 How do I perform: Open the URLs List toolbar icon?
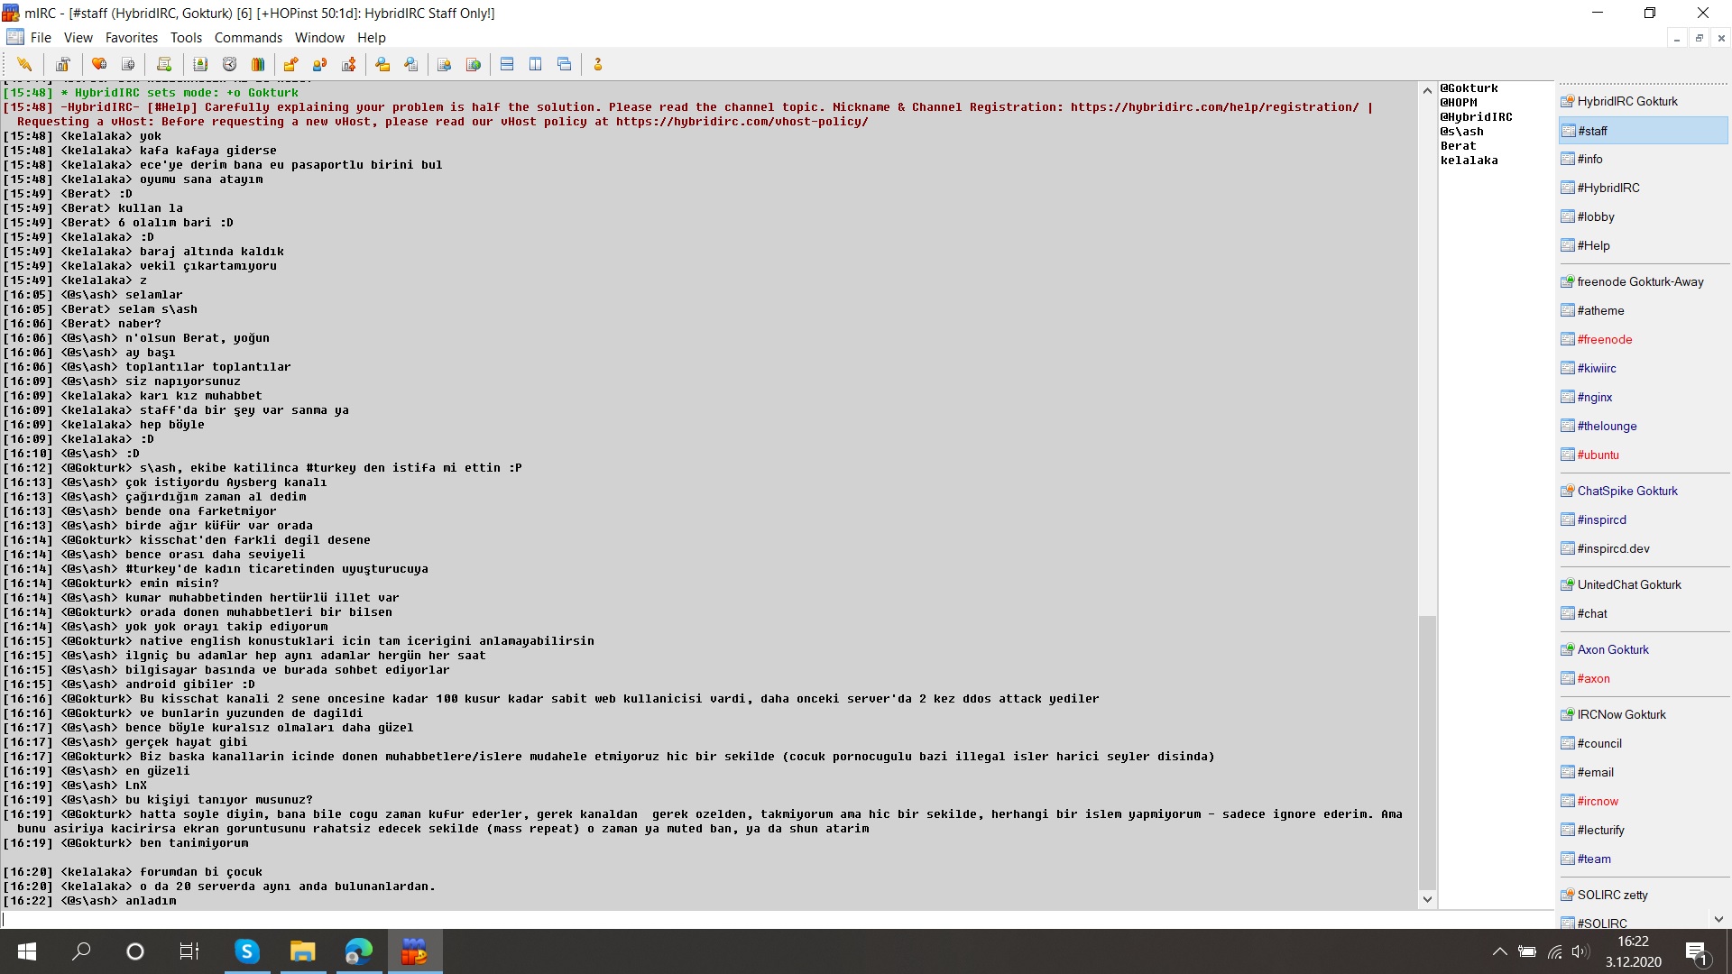click(x=473, y=64)
